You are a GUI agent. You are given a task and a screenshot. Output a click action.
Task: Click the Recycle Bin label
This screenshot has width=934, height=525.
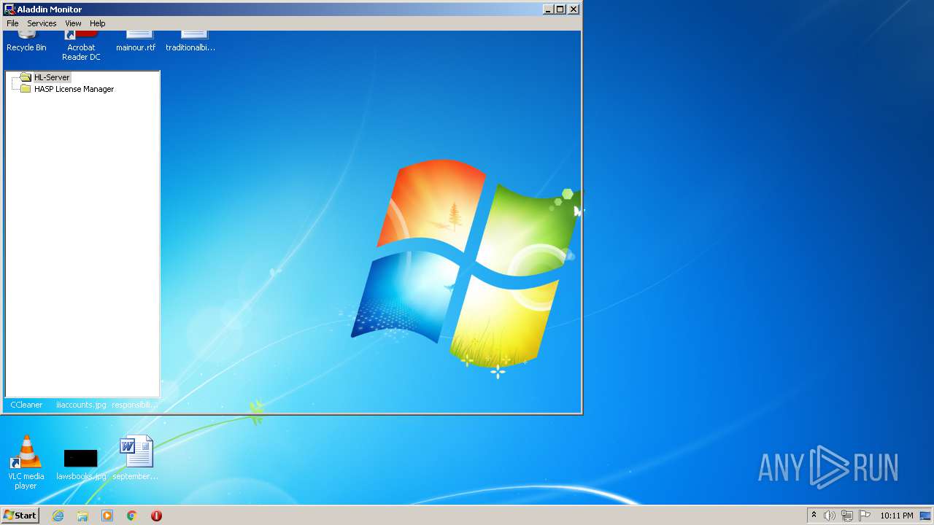[26, 47]
